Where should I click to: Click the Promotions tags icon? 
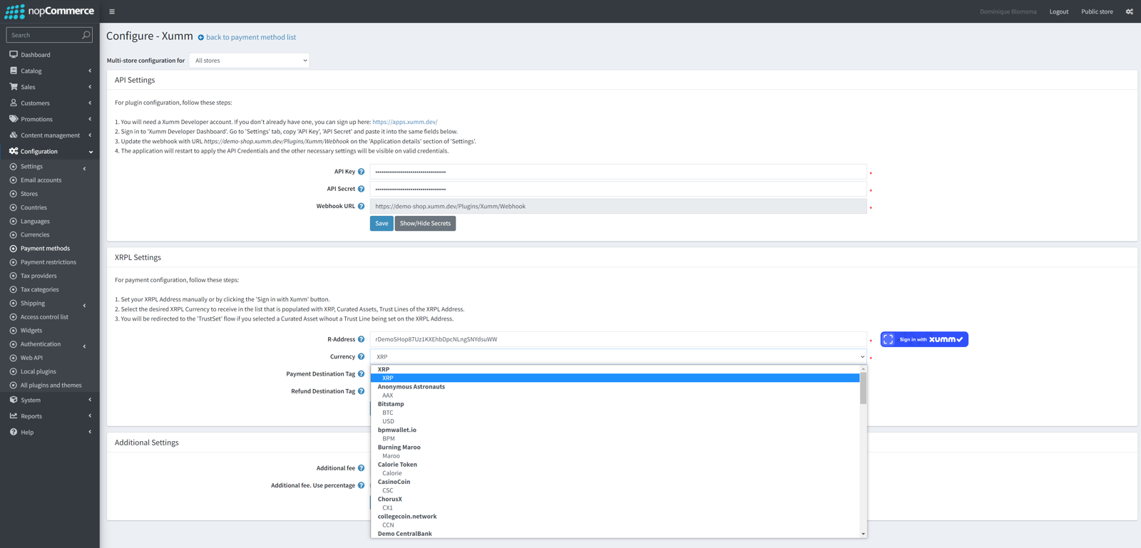[14, 119]
